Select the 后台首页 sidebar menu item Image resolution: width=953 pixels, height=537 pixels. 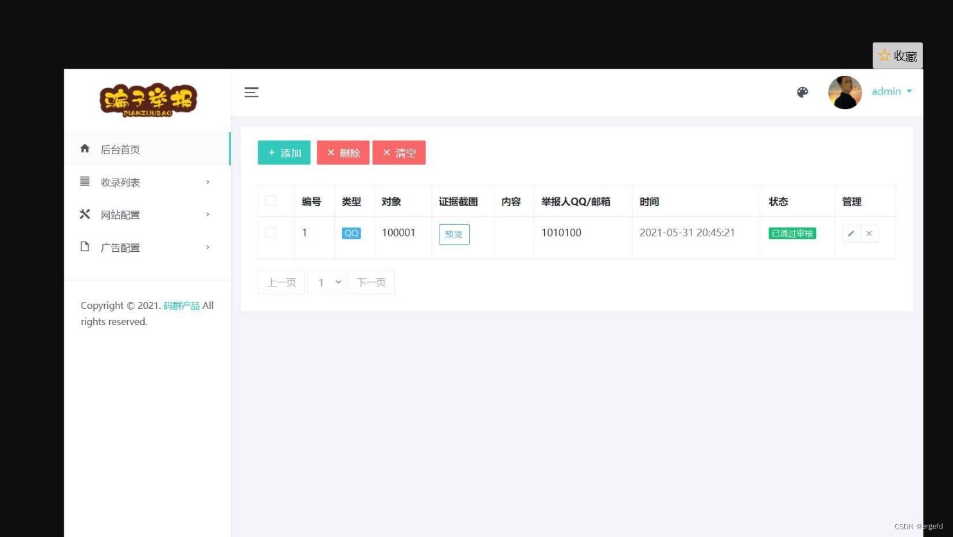click(120, 148)
